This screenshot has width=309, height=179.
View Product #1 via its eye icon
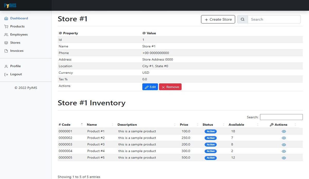pyautogui.click(x=284, y=131)
